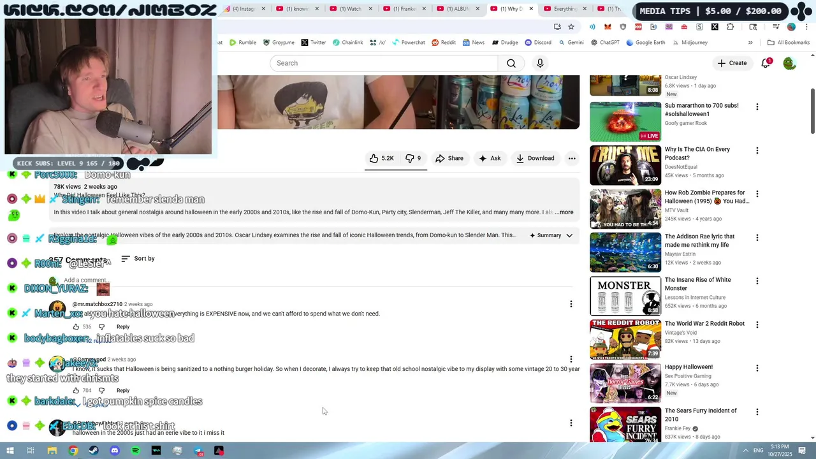Open the Insane Rise of White Monster thumbnail
816x459 pixels.
(x=625, y=296)
